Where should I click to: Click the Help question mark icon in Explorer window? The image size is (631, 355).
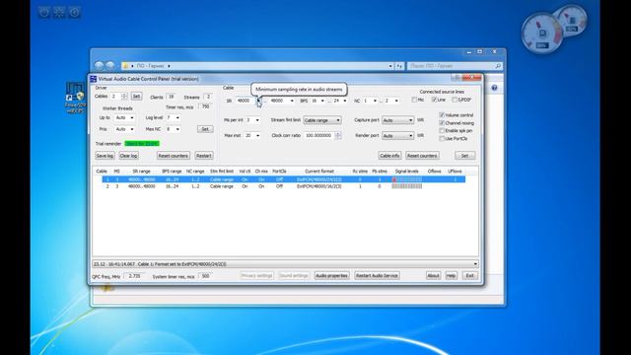tap(494, 88)
